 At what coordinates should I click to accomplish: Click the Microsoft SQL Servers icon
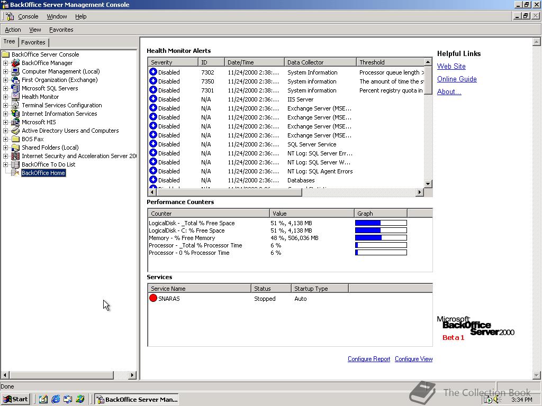point(15,88)
